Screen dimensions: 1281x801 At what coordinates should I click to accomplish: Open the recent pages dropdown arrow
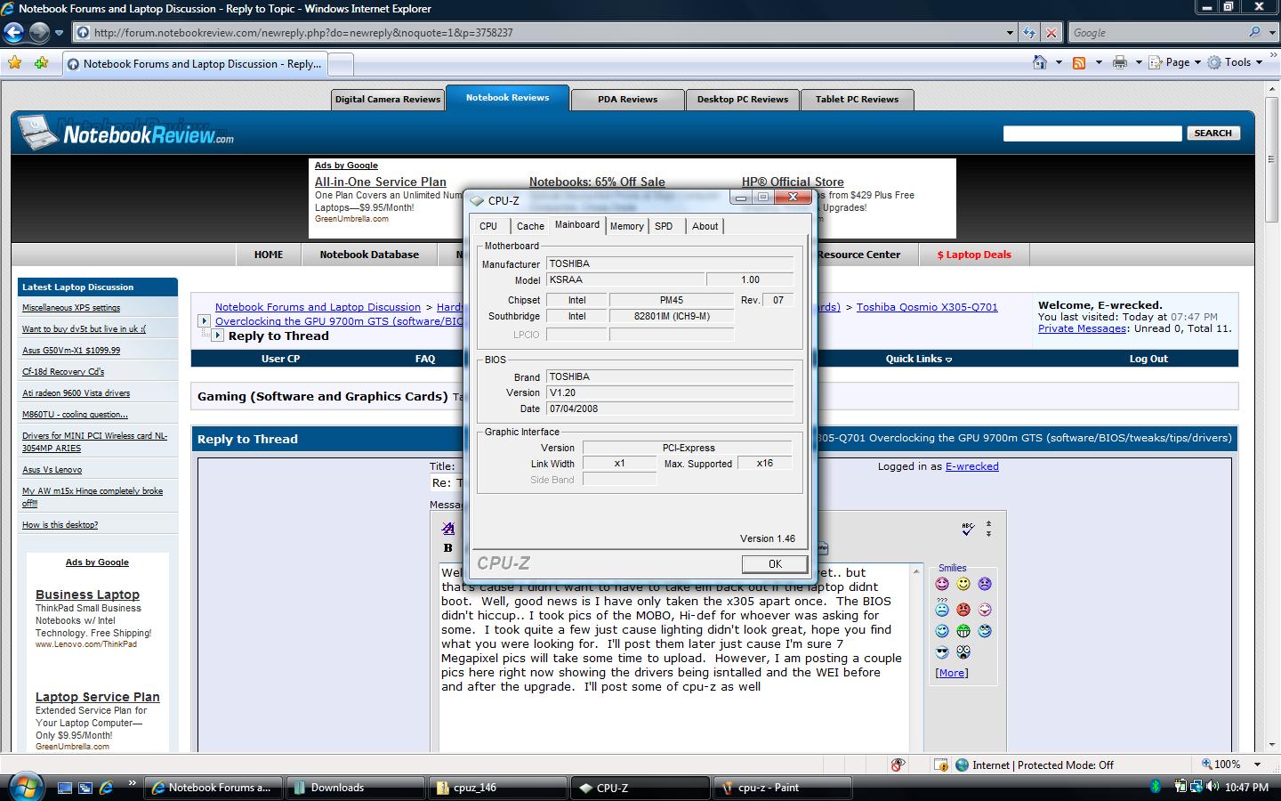[59, 33]
